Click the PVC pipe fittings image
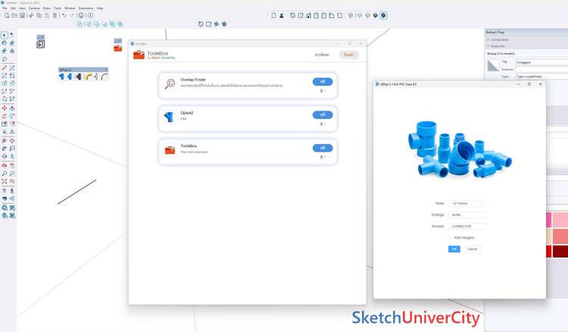The image size is (568, 332). (460, 149)
